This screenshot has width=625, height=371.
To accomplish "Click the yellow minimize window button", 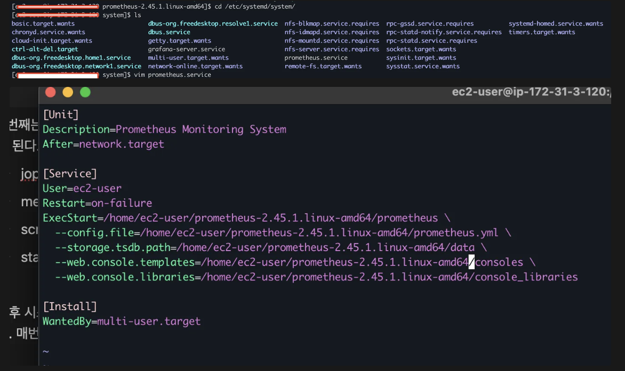I will point(68,92).
